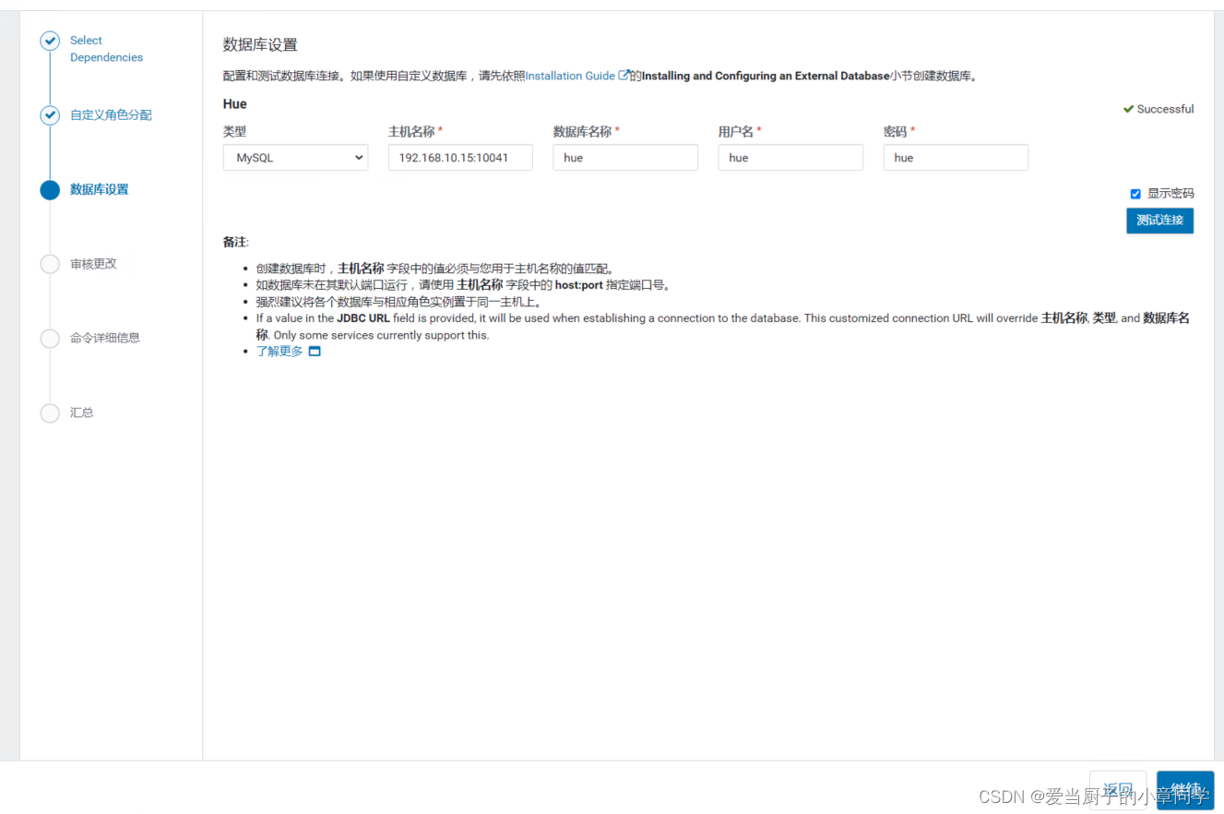1224x814 pixels.
Task: Click the external link icon beside Installation Guide
Action: pos(624,76)
